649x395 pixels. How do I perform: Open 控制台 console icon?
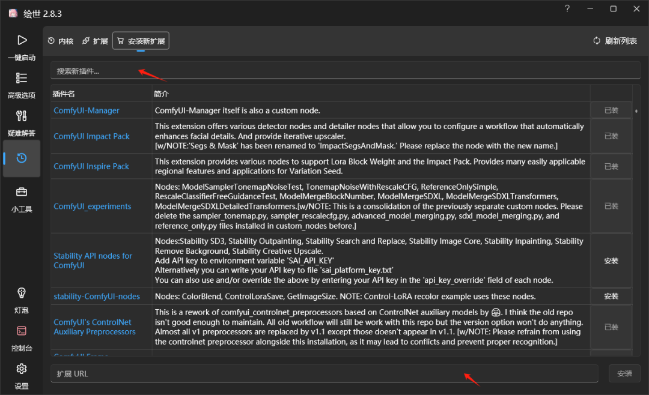pyautogui.click(x=22, y=331)
